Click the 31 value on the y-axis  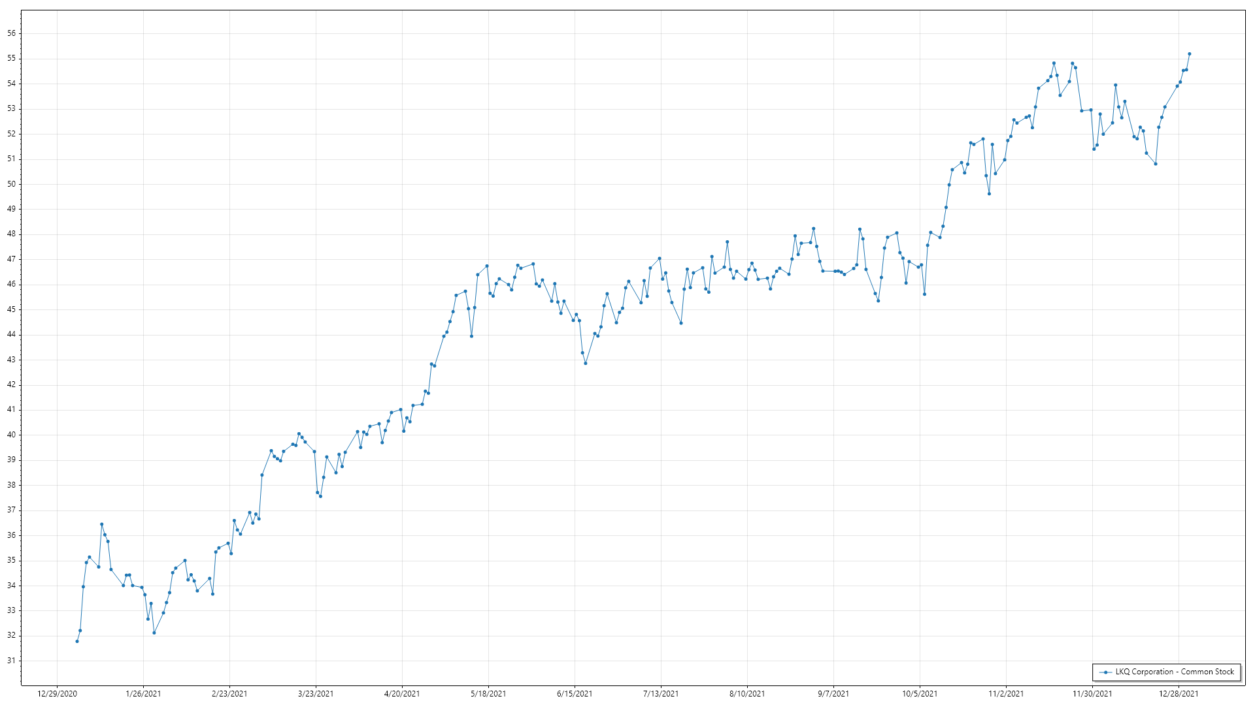11,661
